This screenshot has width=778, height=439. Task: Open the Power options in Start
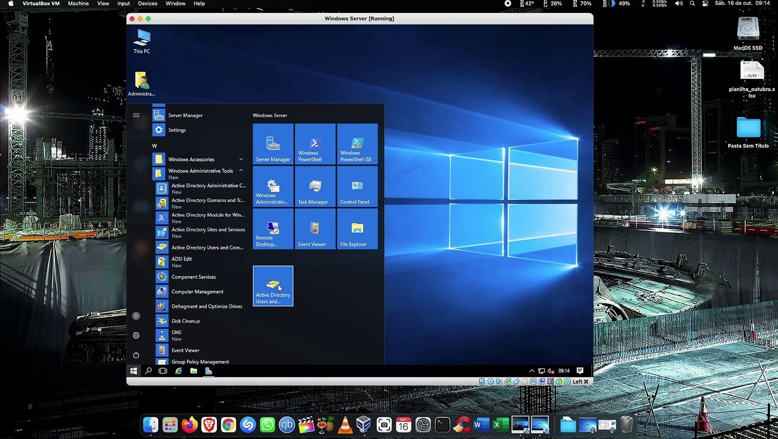(136, 355)
